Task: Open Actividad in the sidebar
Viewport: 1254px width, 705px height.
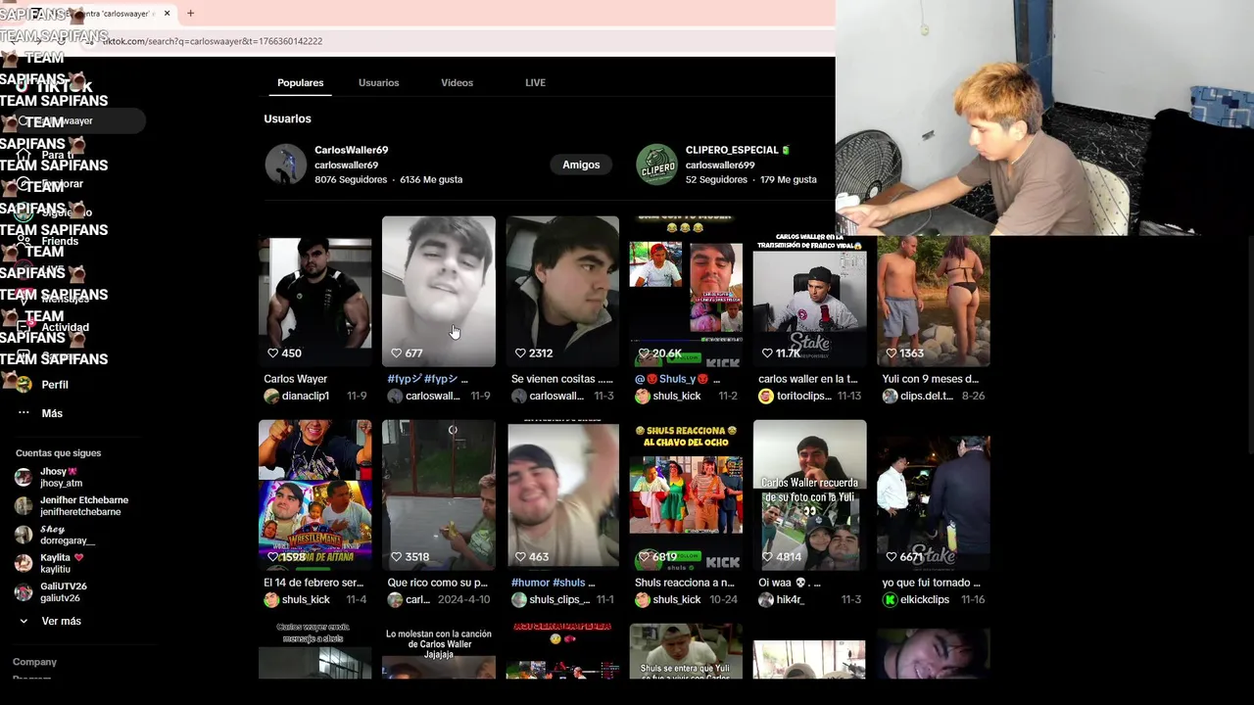Action: (x=65, y=327)
